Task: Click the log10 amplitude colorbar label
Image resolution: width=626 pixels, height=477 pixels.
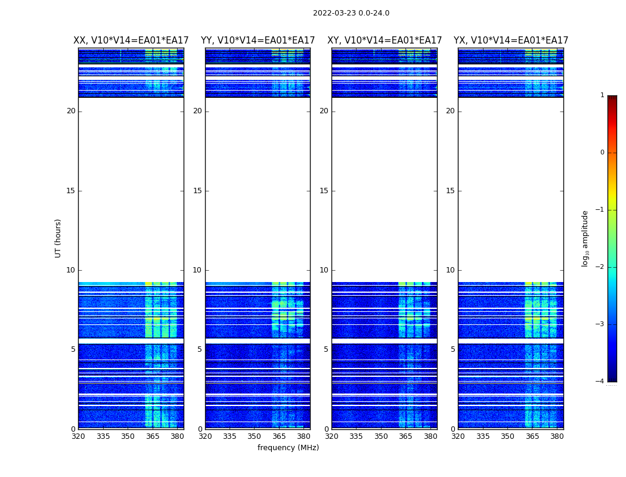Action: point(585,238)
